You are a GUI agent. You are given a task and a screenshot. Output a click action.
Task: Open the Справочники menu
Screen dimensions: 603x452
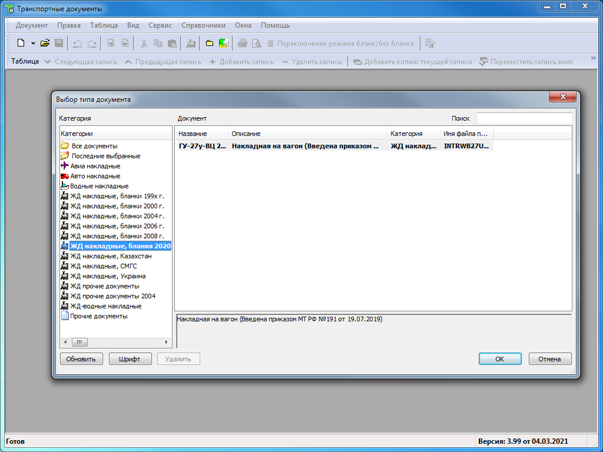coord(203,25)
